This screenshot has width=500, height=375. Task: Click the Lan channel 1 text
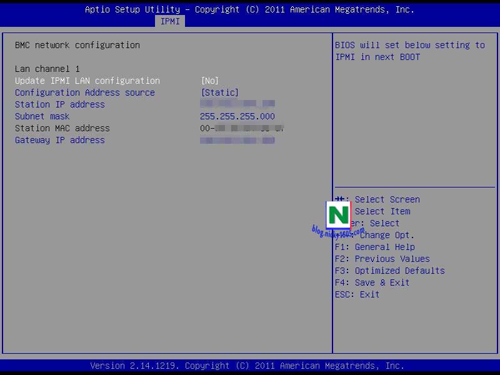(47, 69)
